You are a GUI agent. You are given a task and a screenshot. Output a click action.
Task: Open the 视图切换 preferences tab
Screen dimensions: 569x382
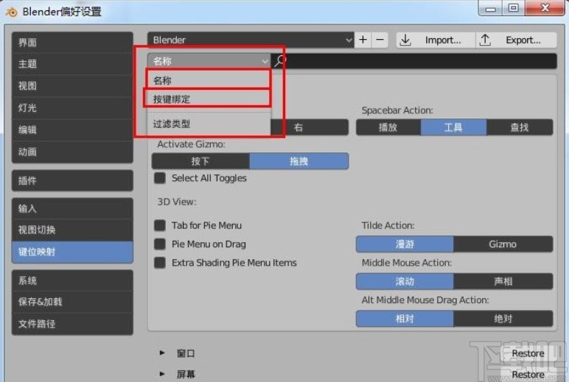(72, 230)
